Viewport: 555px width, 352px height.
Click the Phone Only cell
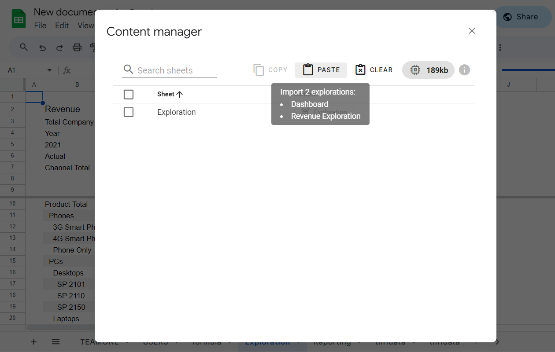[x=72, y=250]
